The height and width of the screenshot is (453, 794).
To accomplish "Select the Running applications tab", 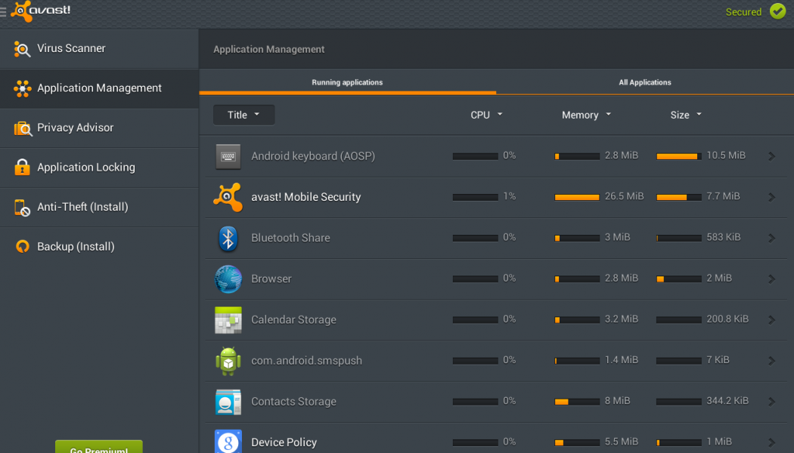I will (347, 82).
